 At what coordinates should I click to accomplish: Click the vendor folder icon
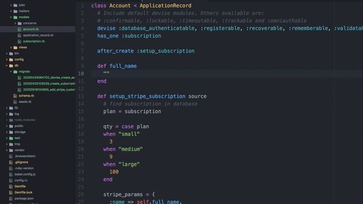pyautogui.click(x=11, y=150)
